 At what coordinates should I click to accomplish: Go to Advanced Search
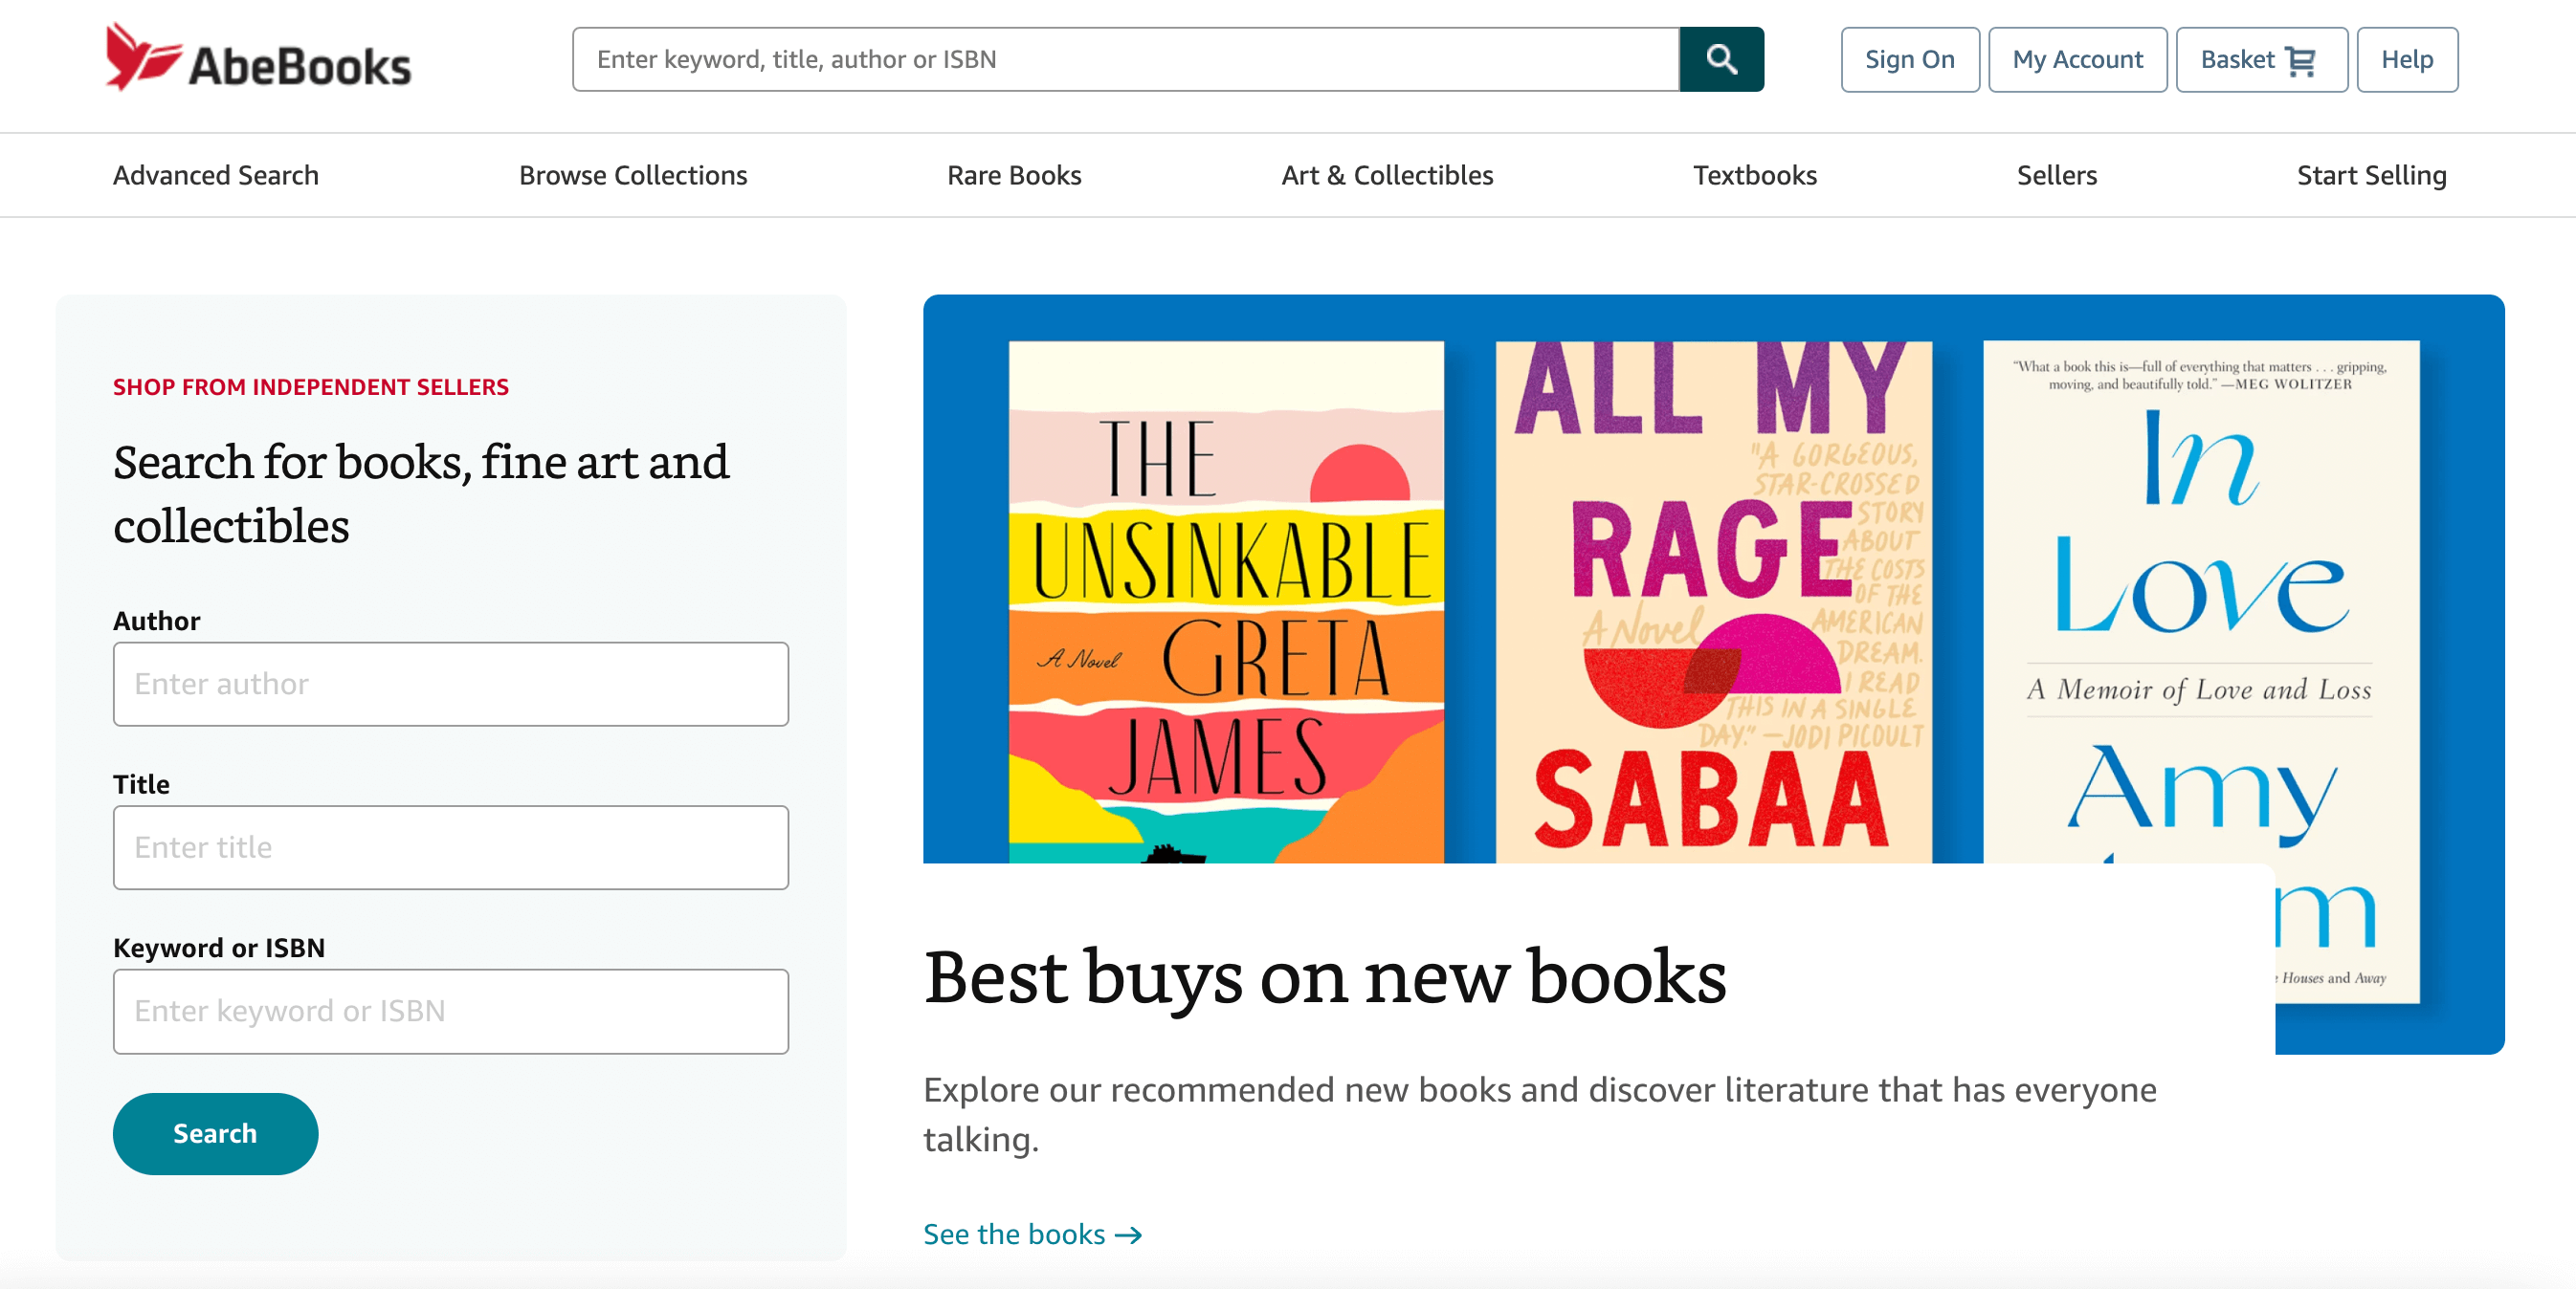216,175
